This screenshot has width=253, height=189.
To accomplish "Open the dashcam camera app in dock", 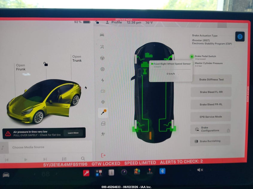I will [124, 172].
